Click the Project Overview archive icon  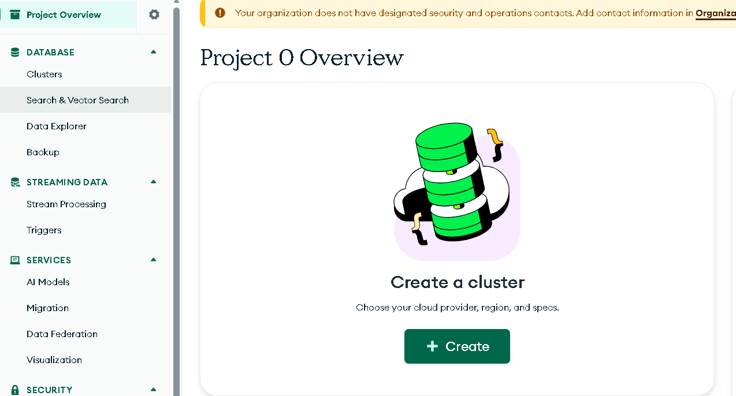pos(15,14)
